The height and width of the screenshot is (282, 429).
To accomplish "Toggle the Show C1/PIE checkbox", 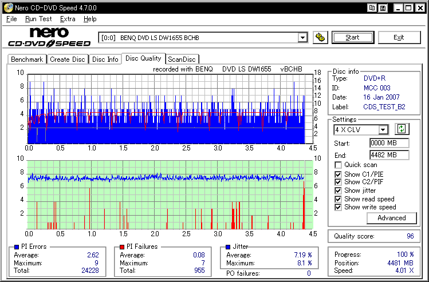I will pos(338,174).
